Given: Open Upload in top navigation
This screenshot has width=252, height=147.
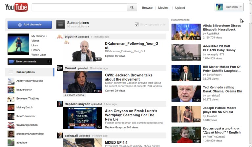Looking at the screenshot, I should coord(180,8).
